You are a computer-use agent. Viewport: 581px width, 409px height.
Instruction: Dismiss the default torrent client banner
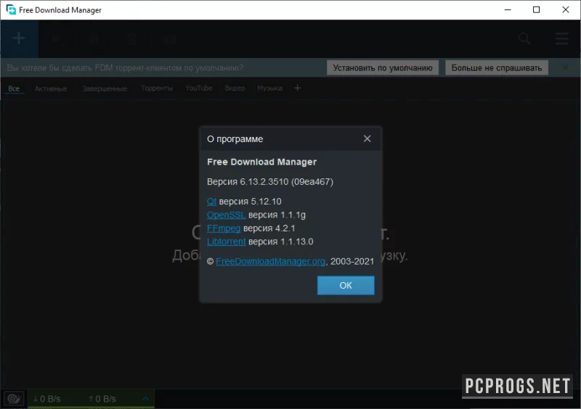pos(565,67)
